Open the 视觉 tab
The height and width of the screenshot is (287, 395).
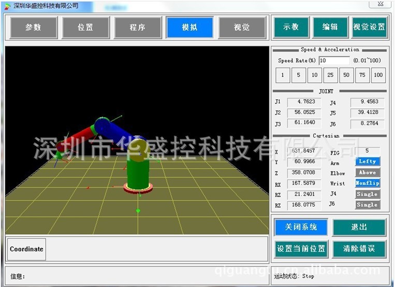[242, 27]
